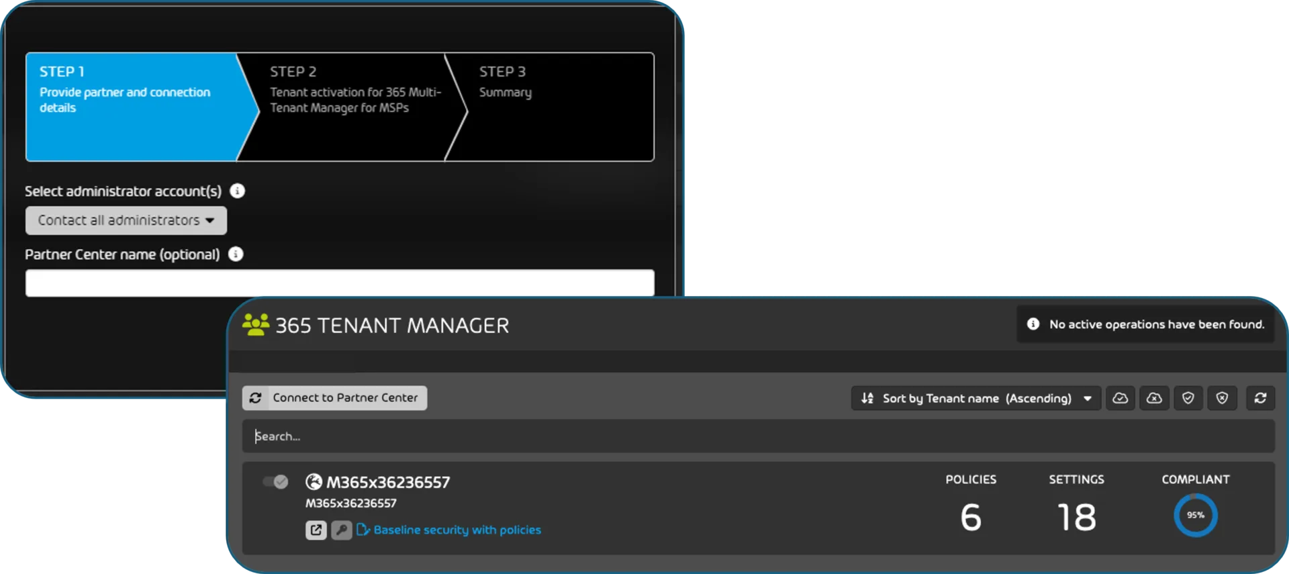Toggle the switch for tenant M365x36236557

(x=275, y=482)
